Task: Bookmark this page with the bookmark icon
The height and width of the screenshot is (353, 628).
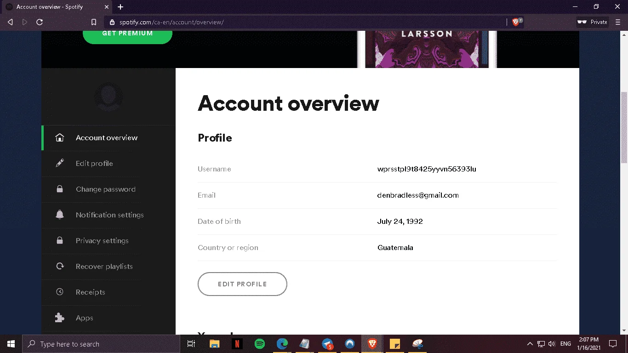Action: 94,22
